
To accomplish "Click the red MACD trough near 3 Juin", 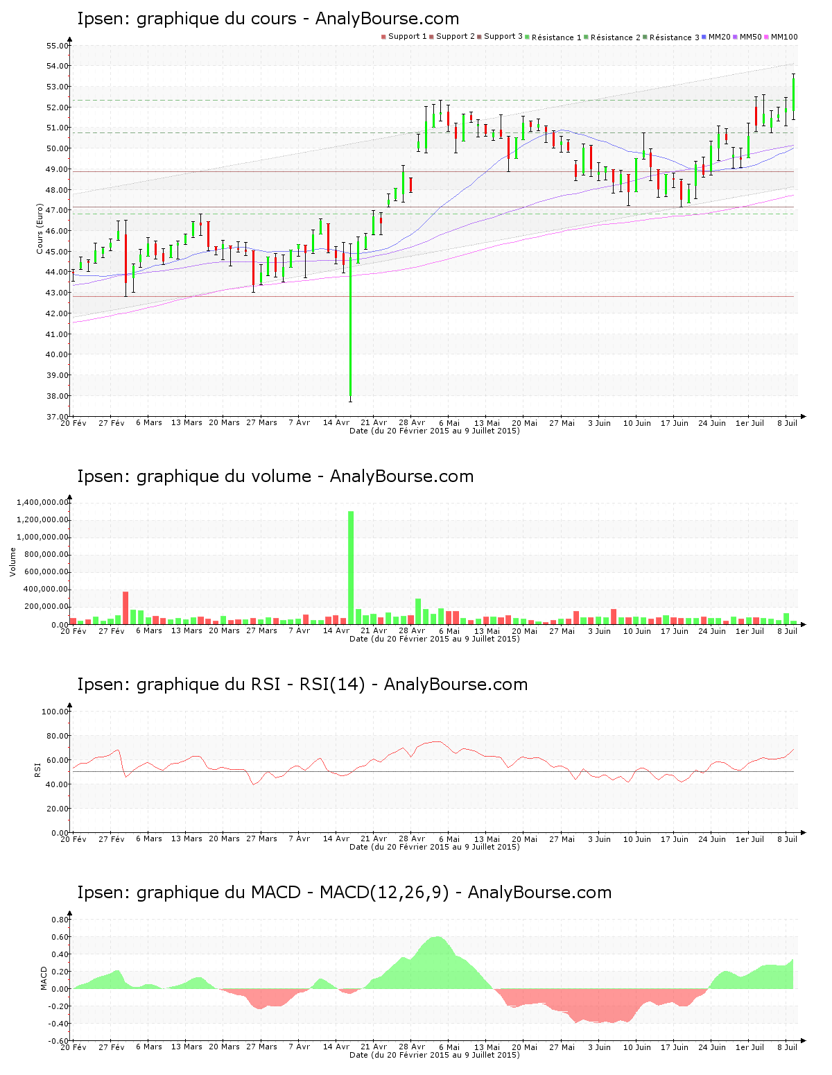I will point(600,1006).
